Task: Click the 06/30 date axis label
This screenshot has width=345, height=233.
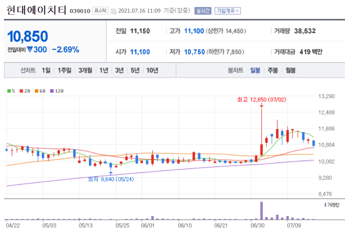Action: pos(257,226)
